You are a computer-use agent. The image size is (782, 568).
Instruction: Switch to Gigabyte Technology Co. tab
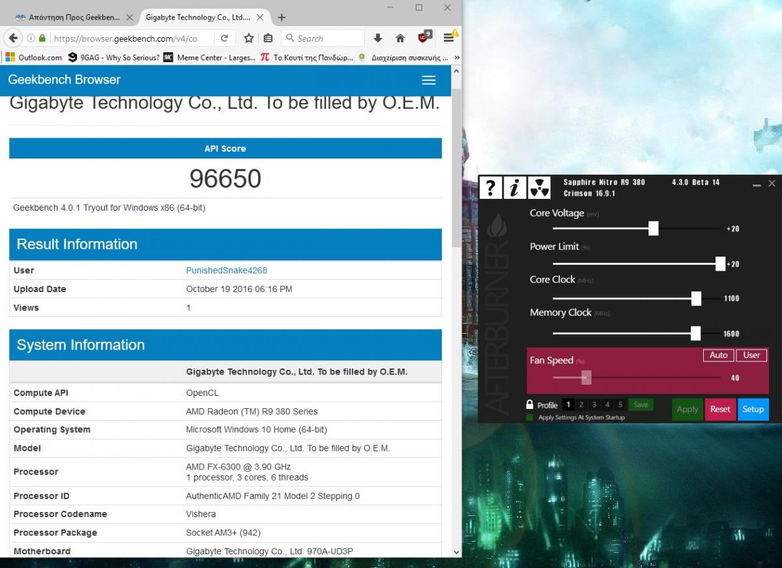tap(203, 17)
